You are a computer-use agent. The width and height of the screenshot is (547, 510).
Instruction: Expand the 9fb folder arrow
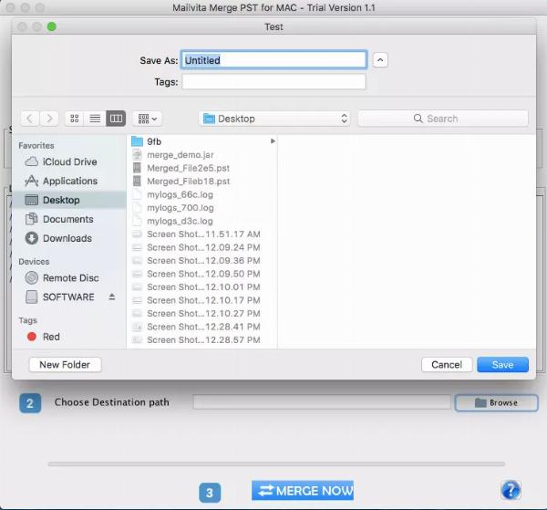[273, 141]
